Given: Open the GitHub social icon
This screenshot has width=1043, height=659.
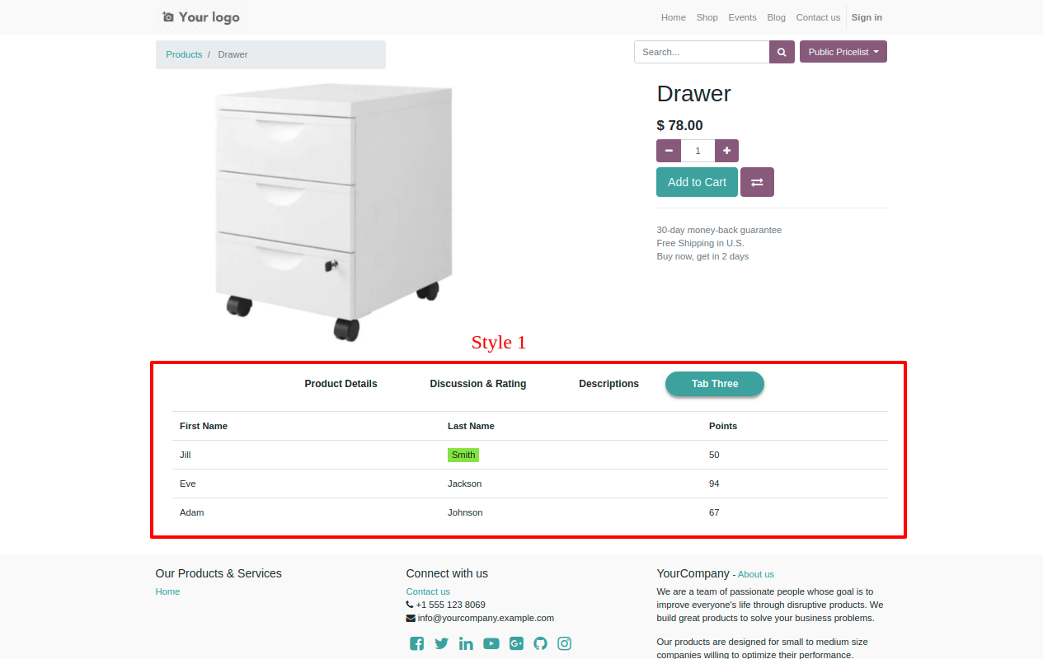Looking at the screenshot, I should (540, 643).
